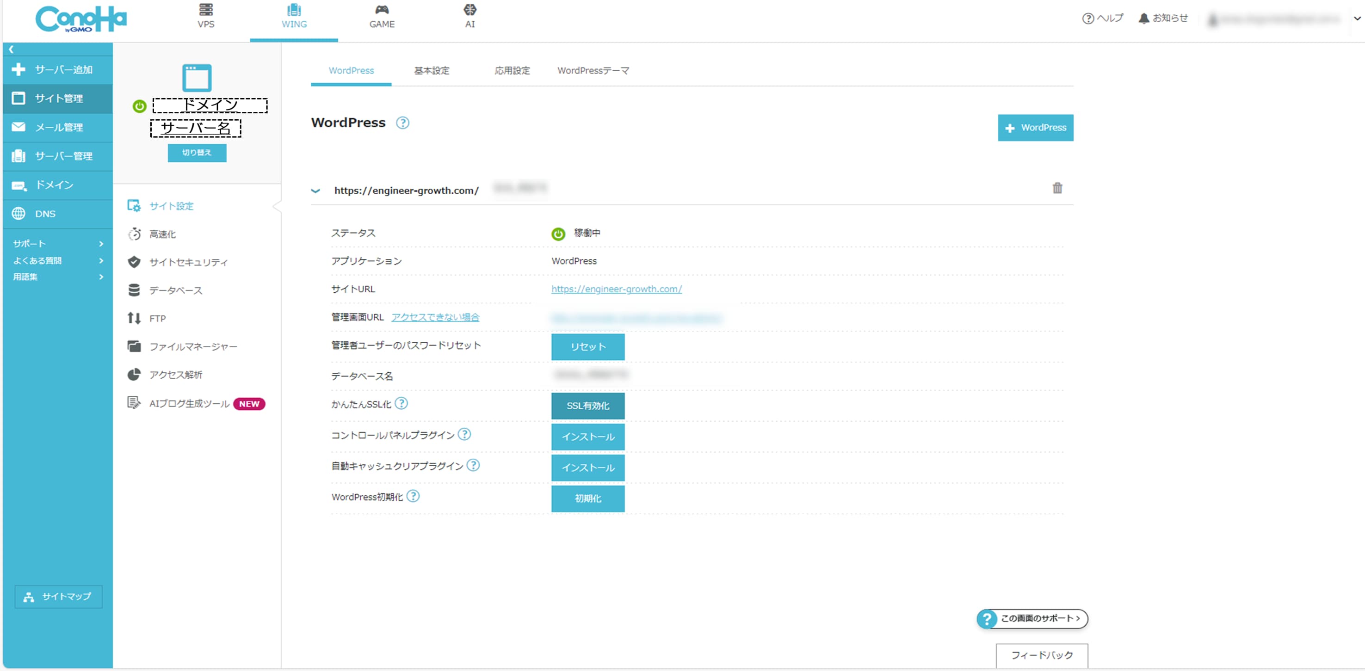
Task: Open ドメイン in sidebar
Action: click(58, 185)
